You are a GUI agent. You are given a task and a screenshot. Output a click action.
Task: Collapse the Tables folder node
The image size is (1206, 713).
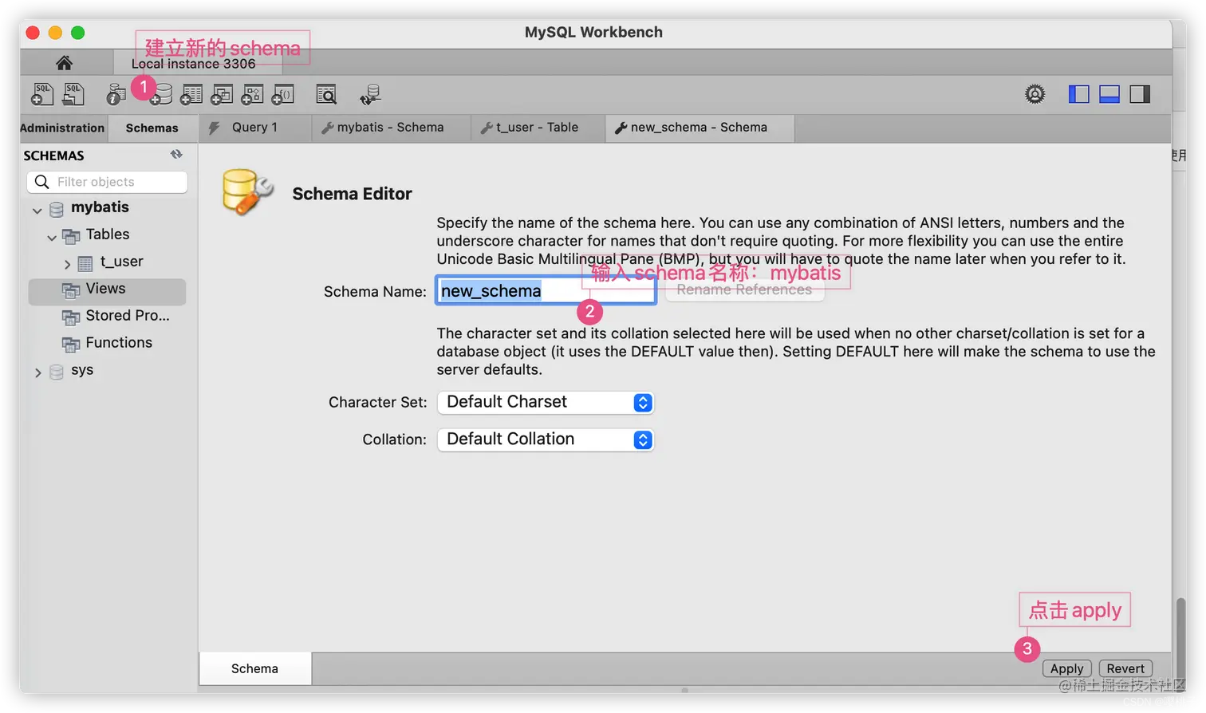pos(52,238)
